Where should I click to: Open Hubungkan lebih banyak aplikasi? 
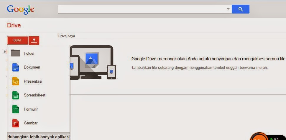click(x=38, y=136)
